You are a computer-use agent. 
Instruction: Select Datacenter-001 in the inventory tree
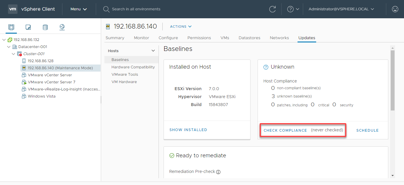coord(33,47)
